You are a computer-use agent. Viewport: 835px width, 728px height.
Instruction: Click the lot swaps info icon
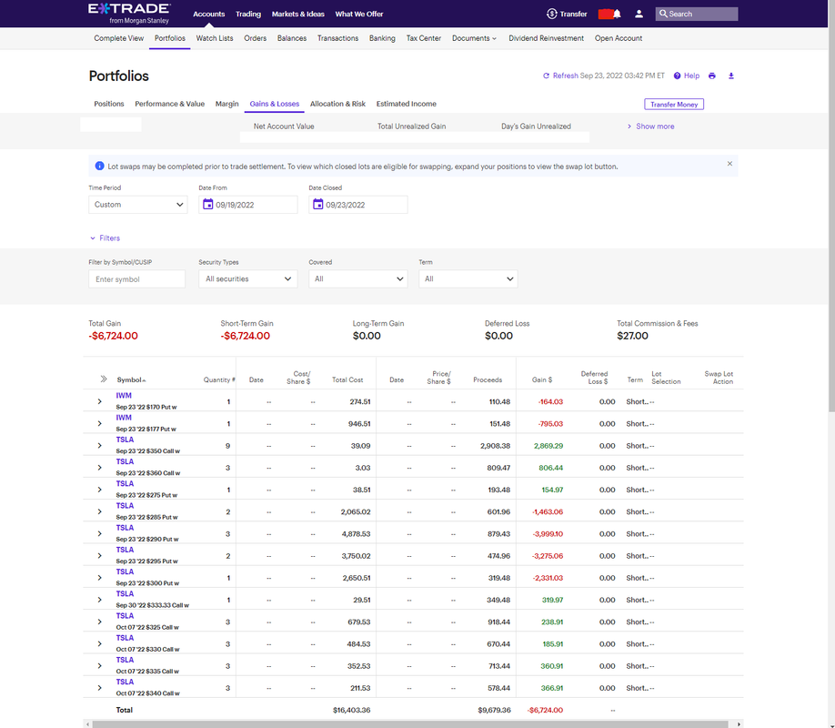tap(99, 166)
